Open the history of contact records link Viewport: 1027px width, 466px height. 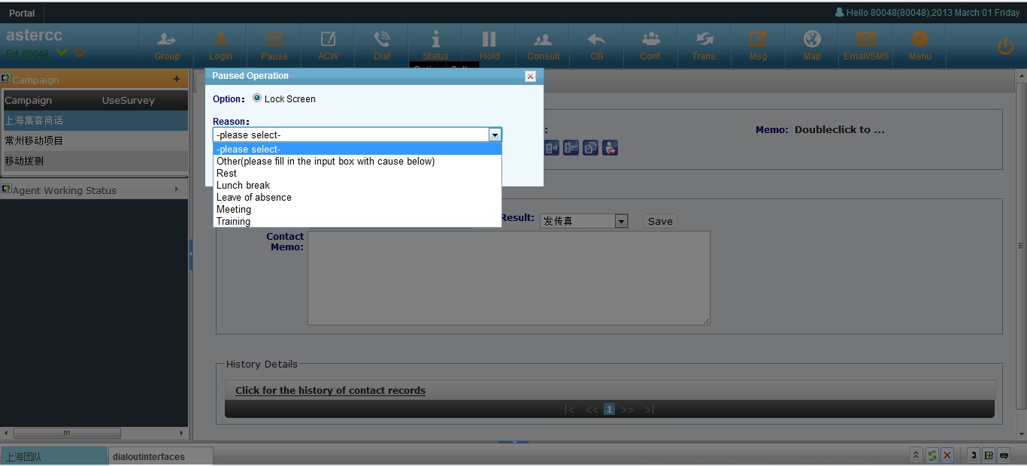pyautogui.click(x=330, y=391)
